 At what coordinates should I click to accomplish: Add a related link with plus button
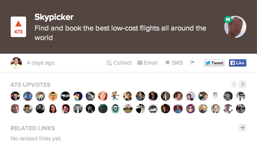(x=243, y=127)
